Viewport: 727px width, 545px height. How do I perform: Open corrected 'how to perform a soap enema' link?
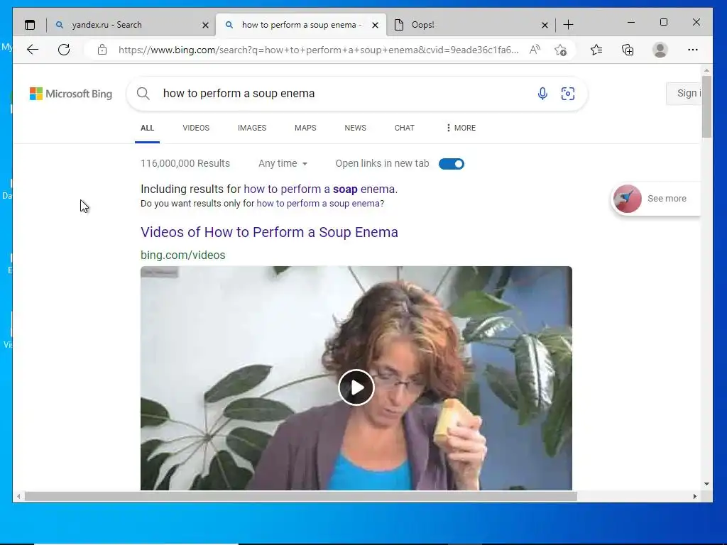pos(320,189)
